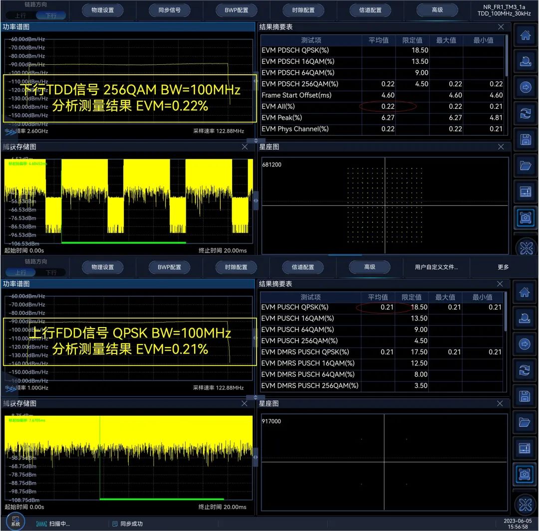Select the EVM PUSCH QPSK(%) row
Screen dimensions: 539x531
pyautogui.click(x=382, y=307)
